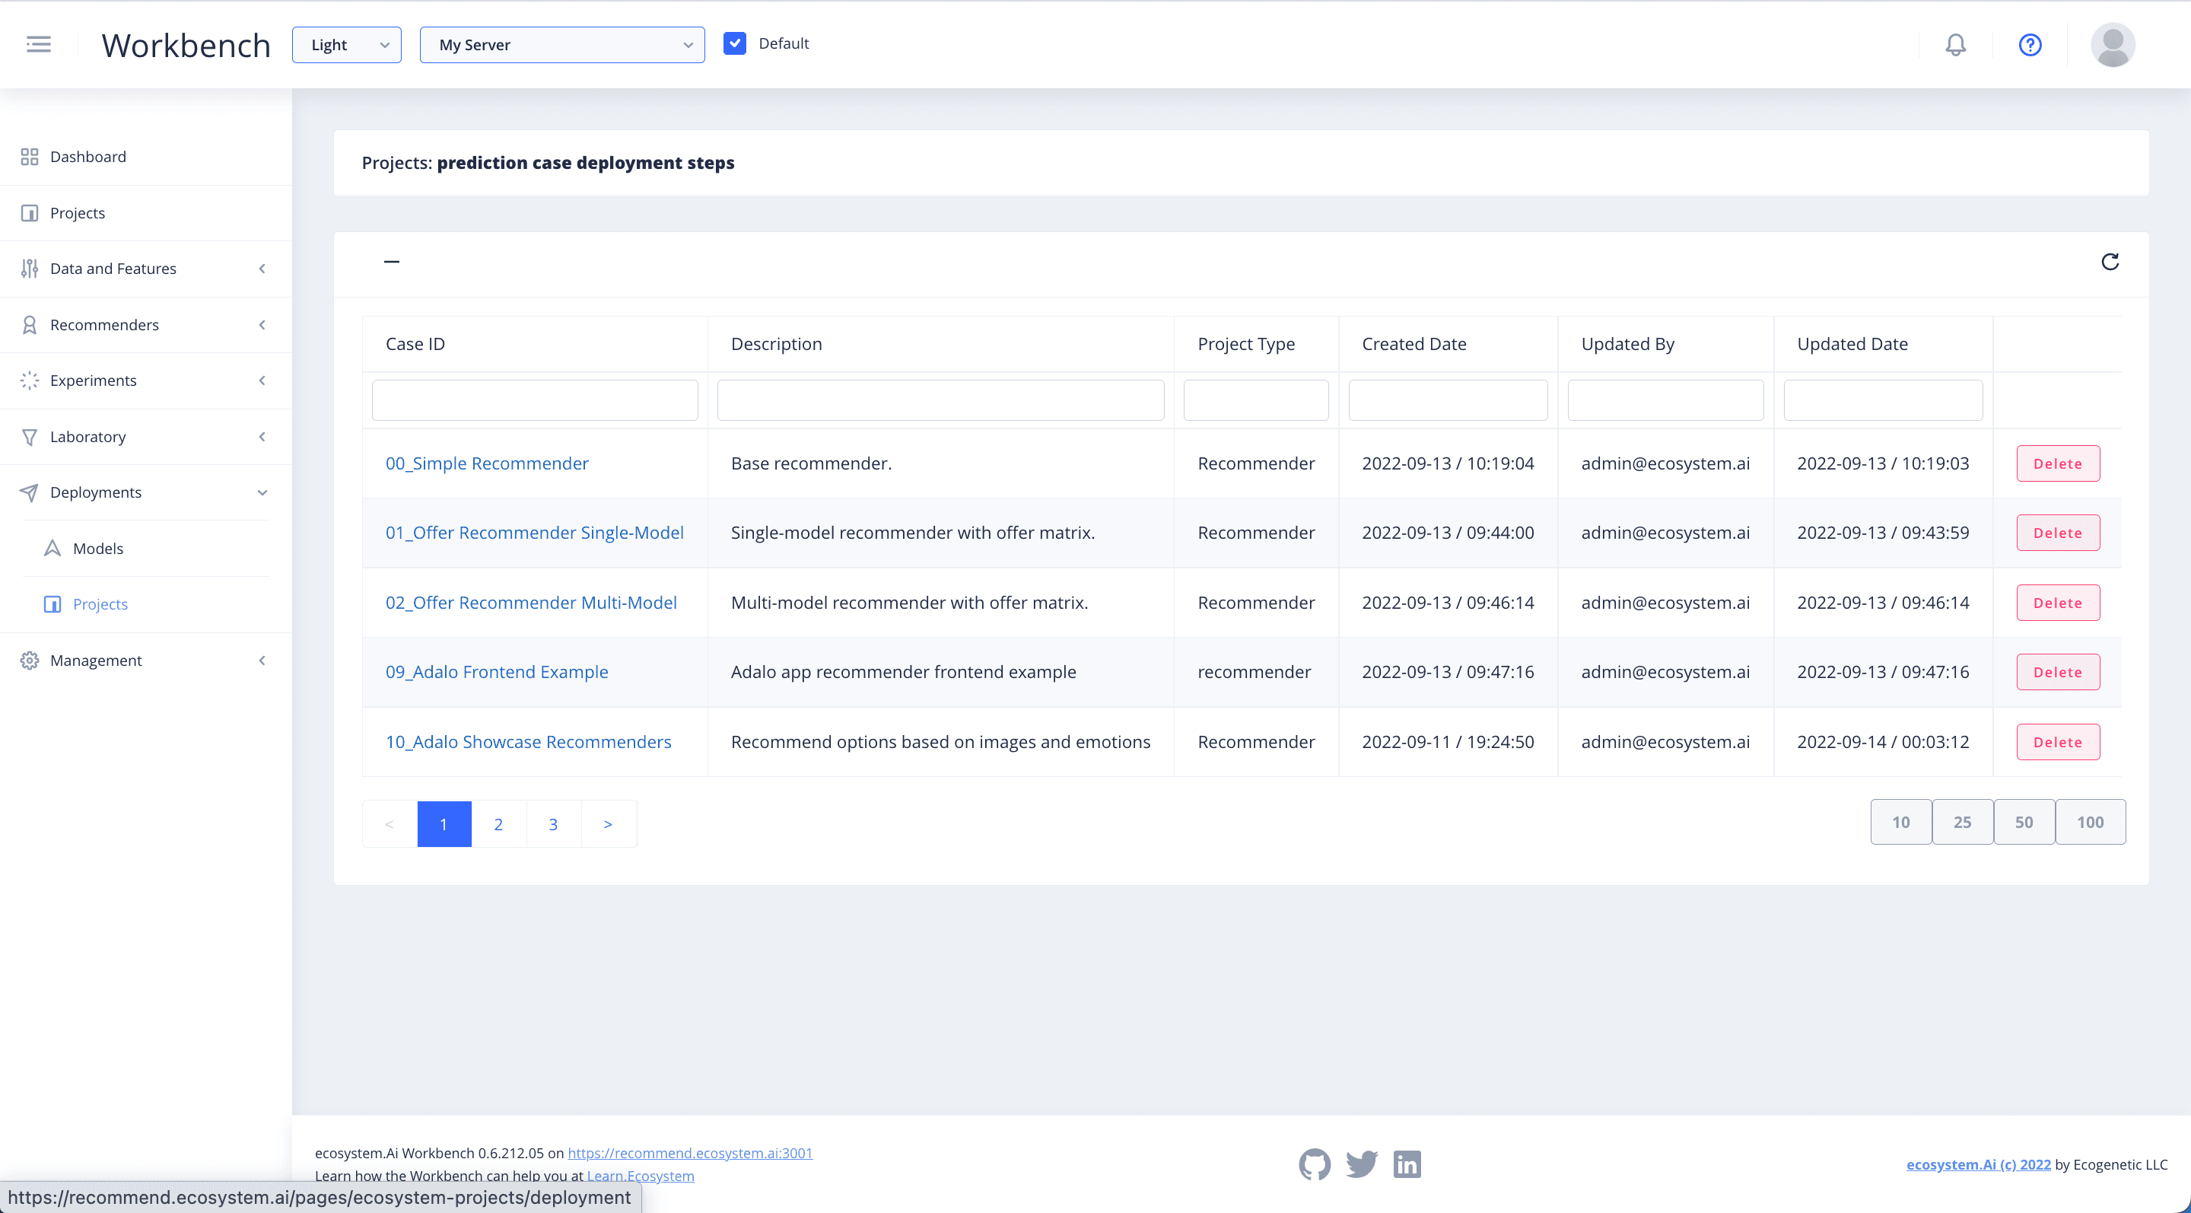Viewport: 2191px width, 1213px height.
Task: Refresh the projects table
Action: click(2110, 261)
